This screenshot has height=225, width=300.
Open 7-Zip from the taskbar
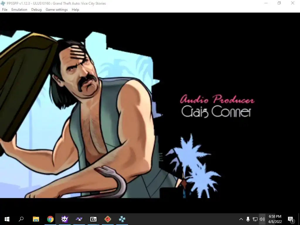[93, 219]
